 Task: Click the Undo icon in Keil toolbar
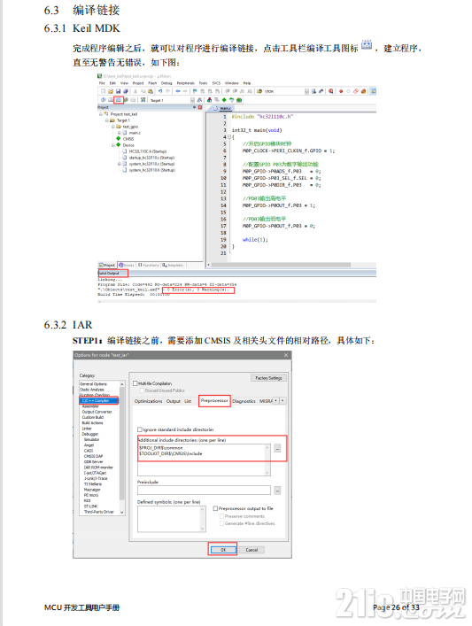click(x=160, y=91)
